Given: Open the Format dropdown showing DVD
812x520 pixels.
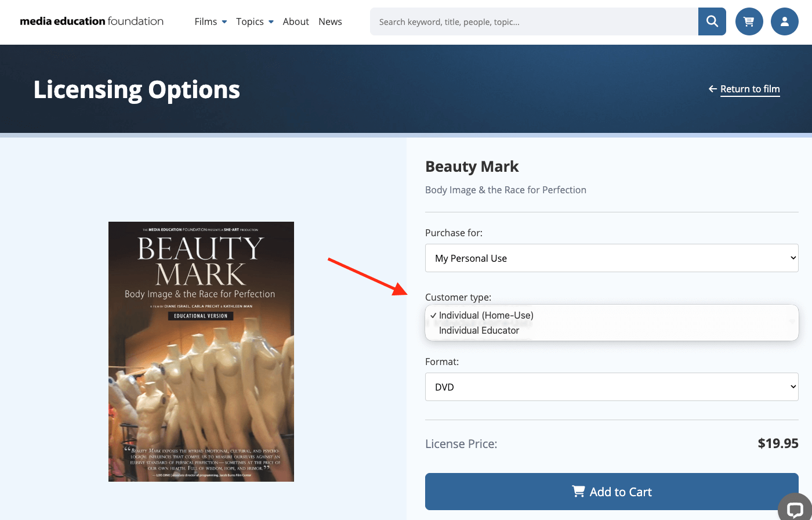Looking at the screenshot, I should coord(611,387).
